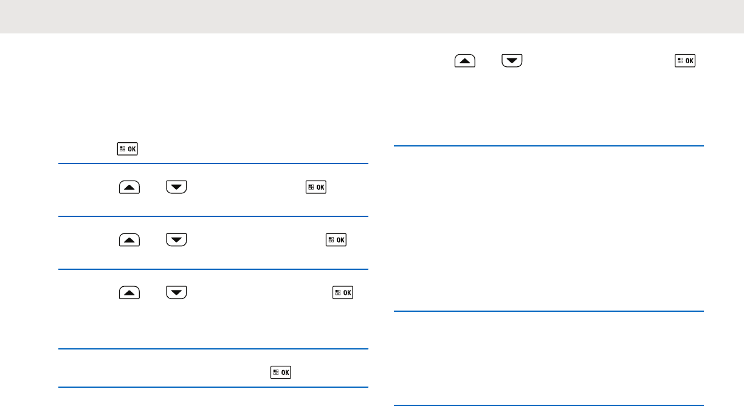Click the up arrow in the left column's second arrow row
This screenshot has height=406, width=744.
coord(128,240)
